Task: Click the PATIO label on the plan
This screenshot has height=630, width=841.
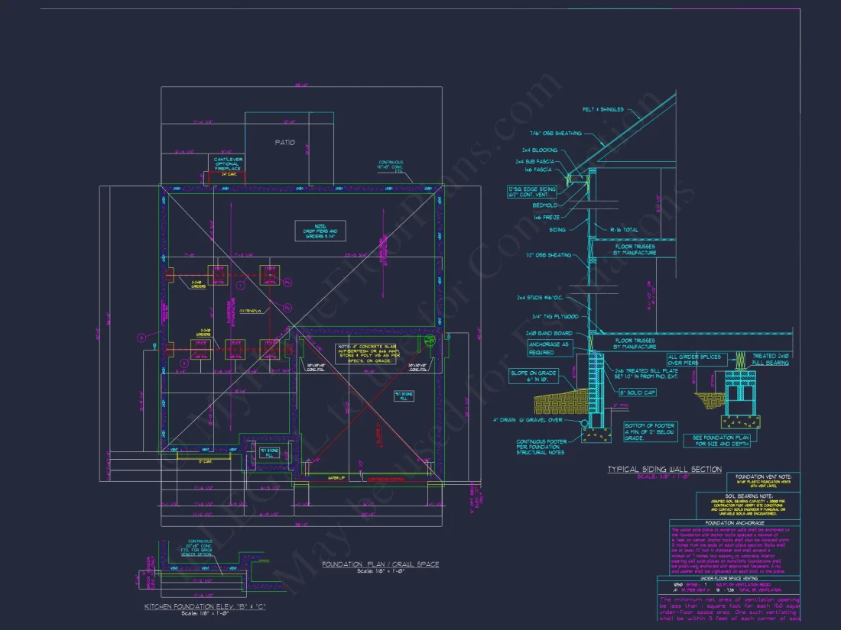Action: coord(284,143)
